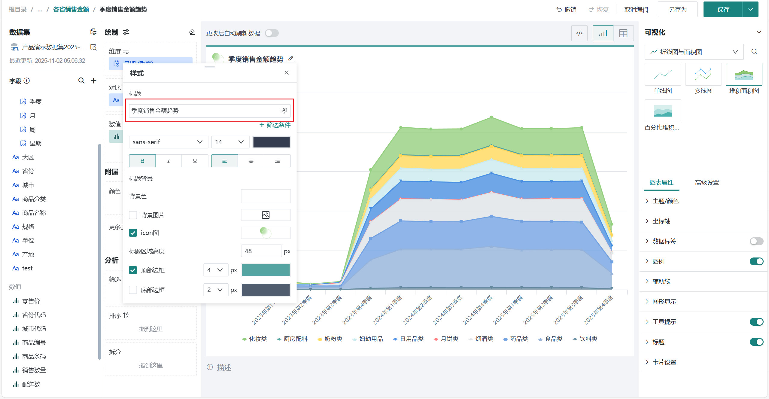The image size is (769, 399).
Task: Expand the axis settings section
Action: (x=661, y=221)
